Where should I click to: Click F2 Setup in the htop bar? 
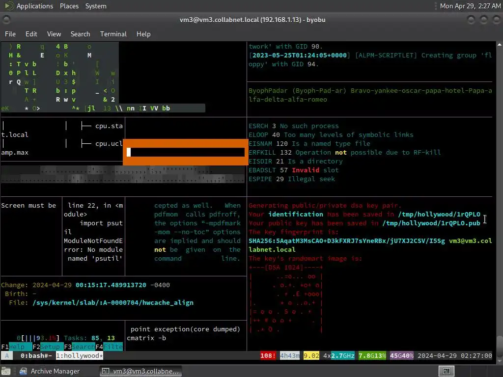48,347
